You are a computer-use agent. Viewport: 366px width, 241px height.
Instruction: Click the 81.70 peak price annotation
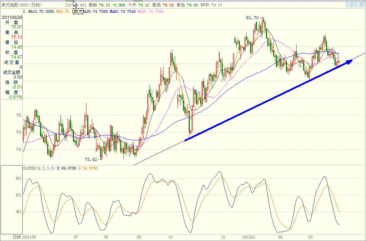[x=252, y=18]
